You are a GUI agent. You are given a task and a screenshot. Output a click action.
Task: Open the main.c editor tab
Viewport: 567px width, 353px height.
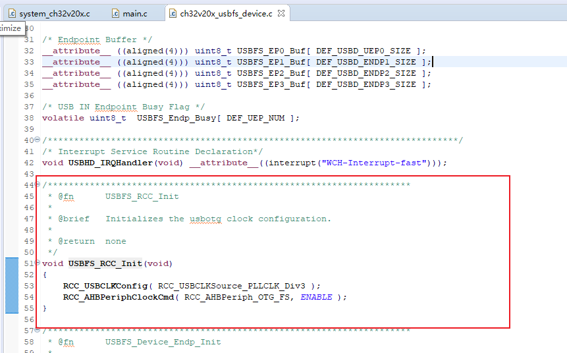[135, 13]
